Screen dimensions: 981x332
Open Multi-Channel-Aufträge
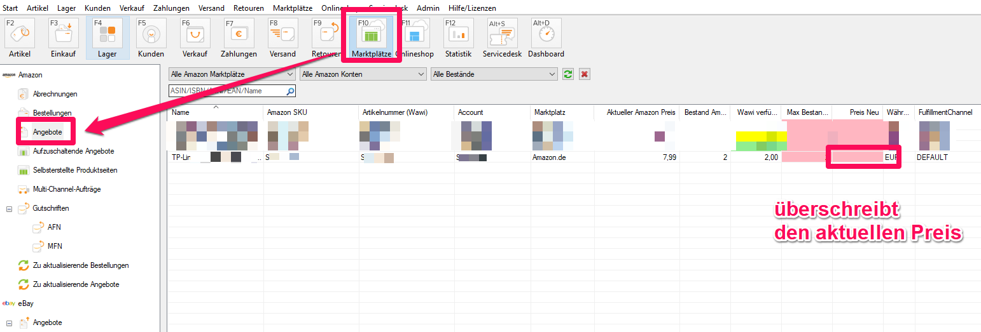tap(67, 189)
